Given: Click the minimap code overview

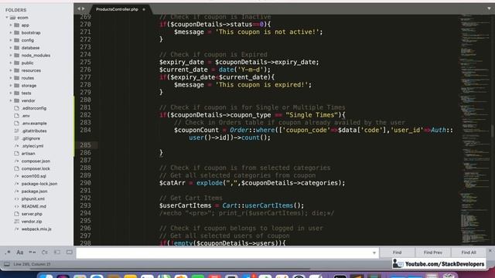Looking at the screenshot, I should pyautogui.click(x=474, y=129).
